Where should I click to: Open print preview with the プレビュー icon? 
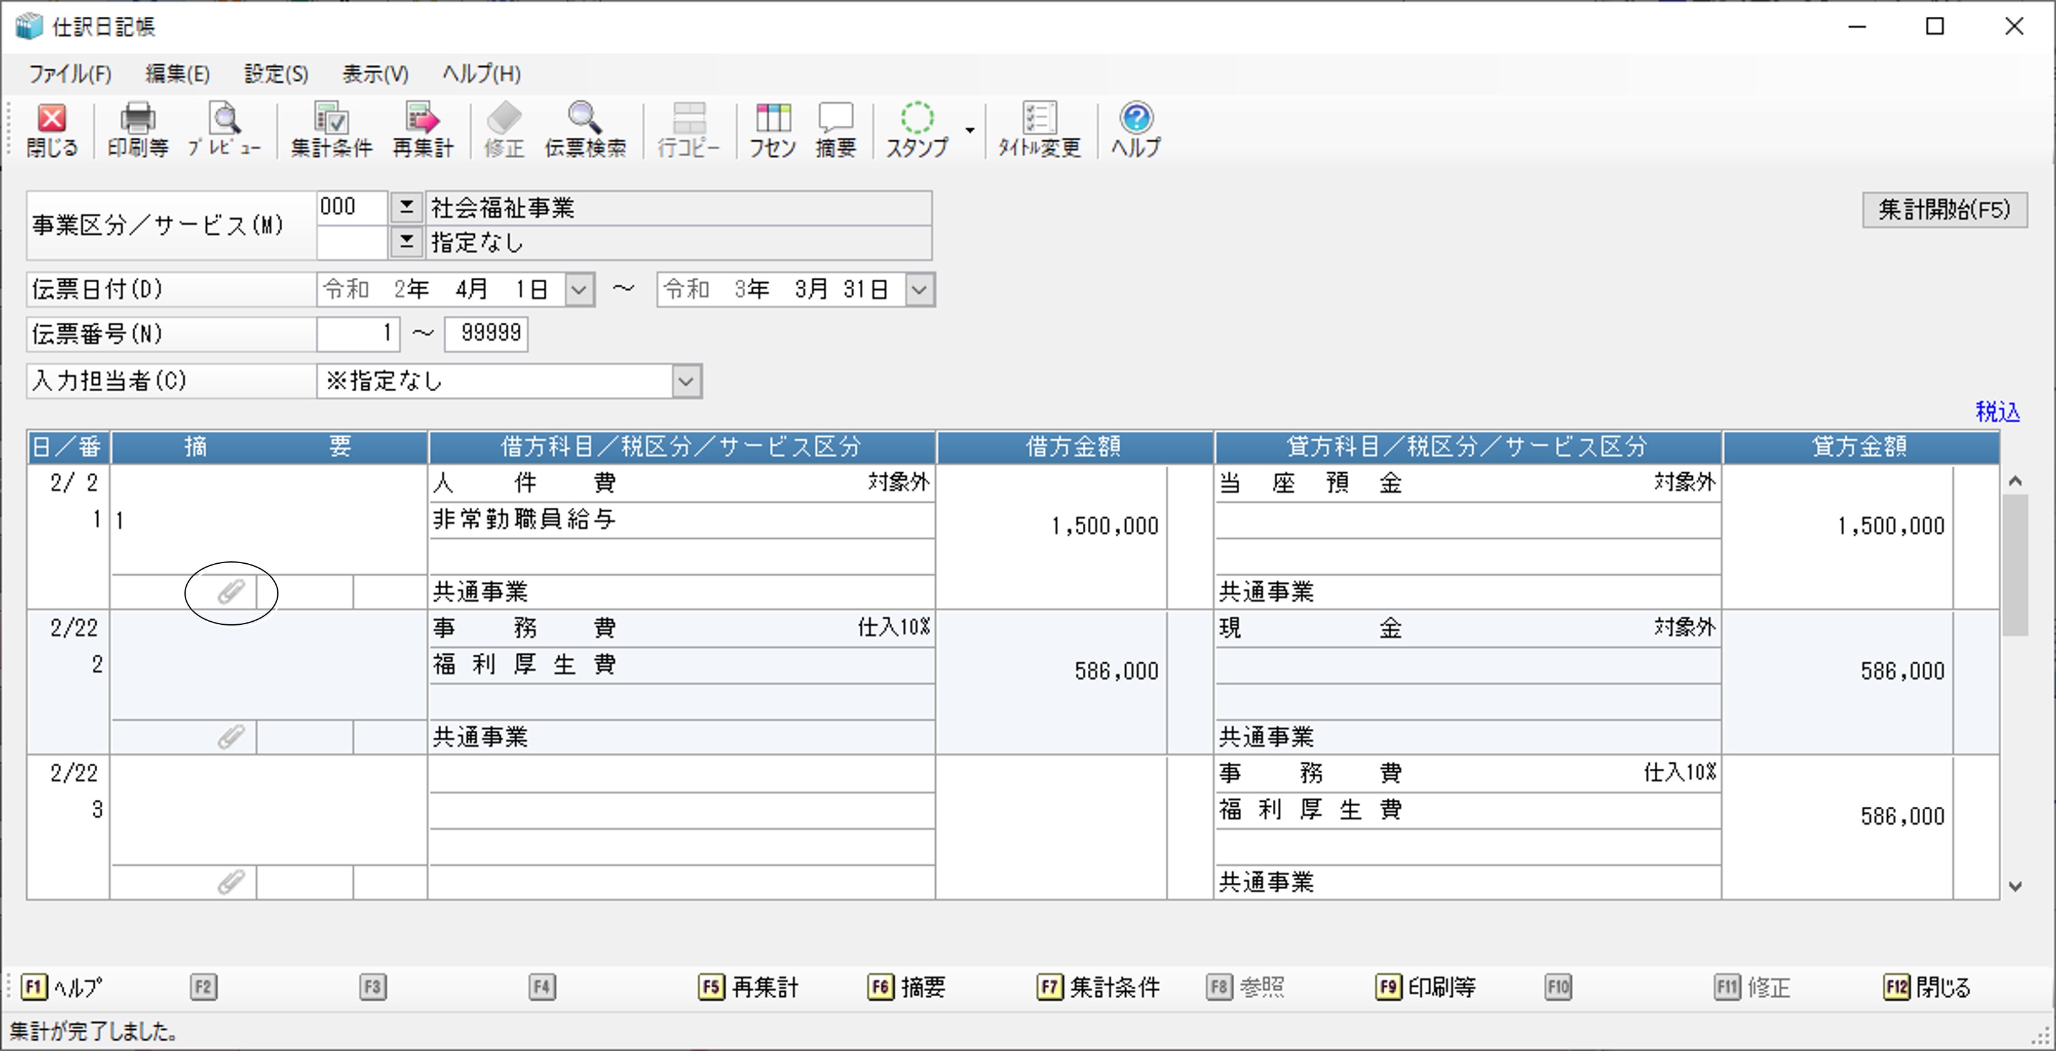224,130
